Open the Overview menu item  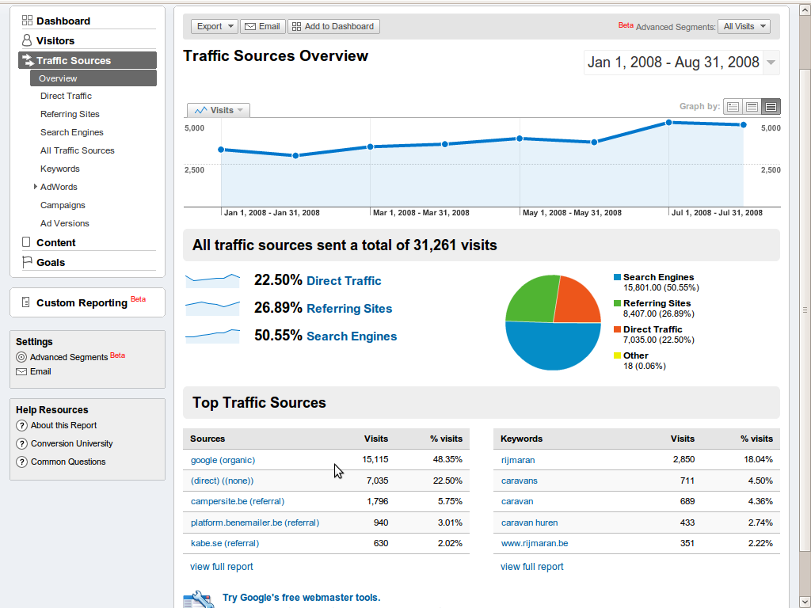point(93,78)
